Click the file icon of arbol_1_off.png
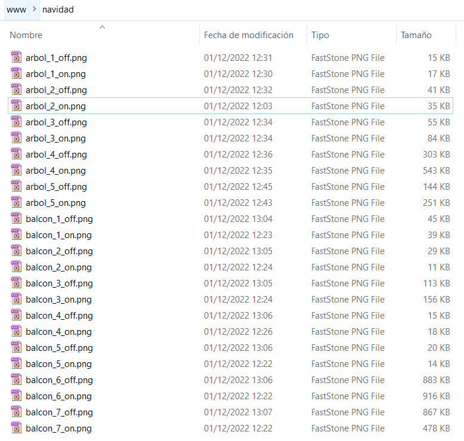The height and width of the screenshot is (441, 464). pyautogui.click(x=16, y=57)
